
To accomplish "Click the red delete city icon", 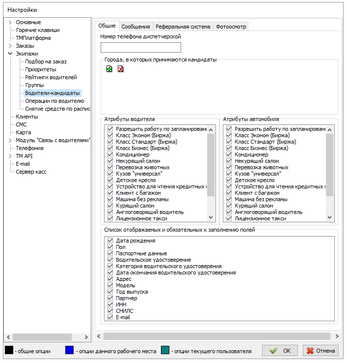I will (x=120, y=69).
